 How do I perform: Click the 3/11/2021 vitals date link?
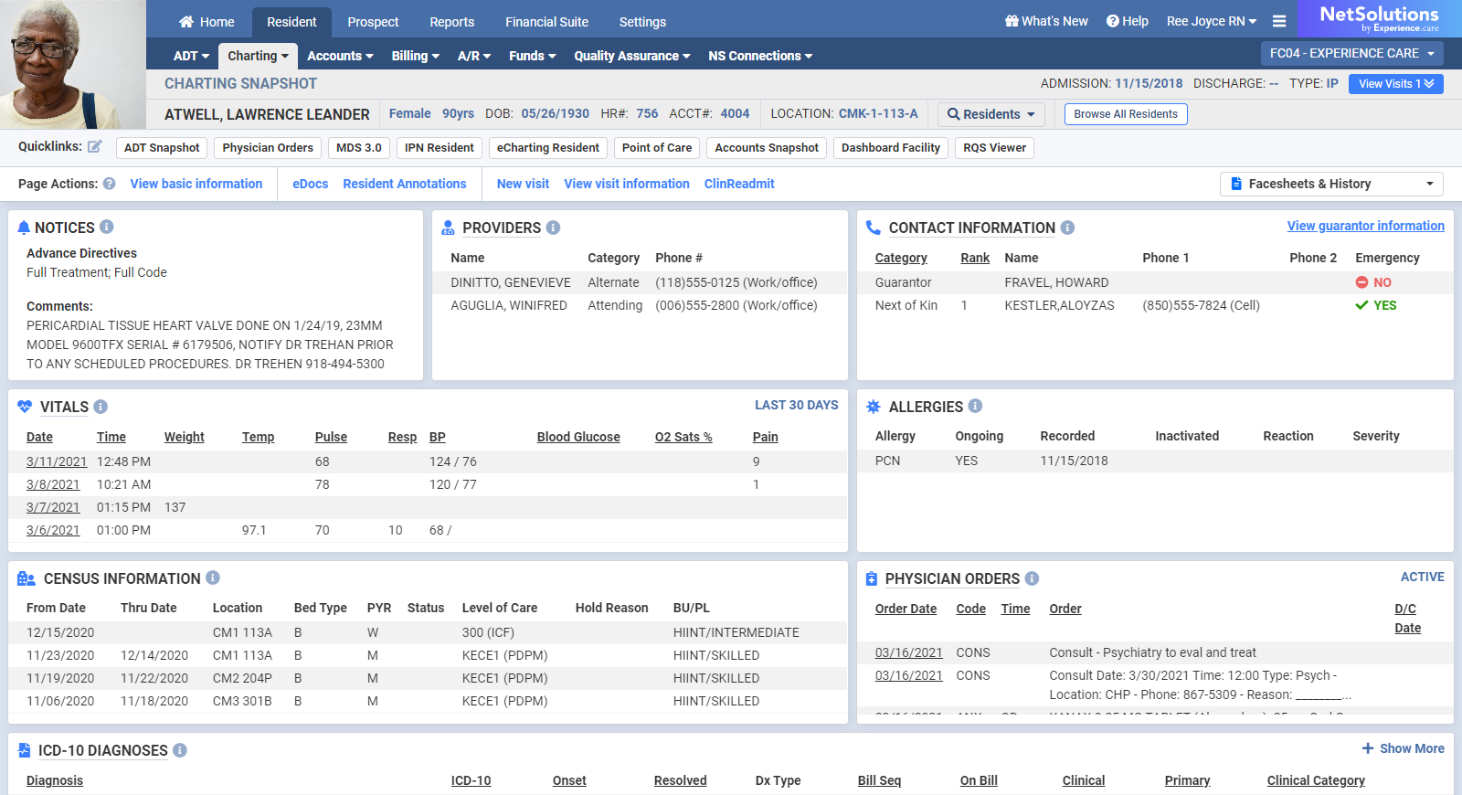click(57, 461)
